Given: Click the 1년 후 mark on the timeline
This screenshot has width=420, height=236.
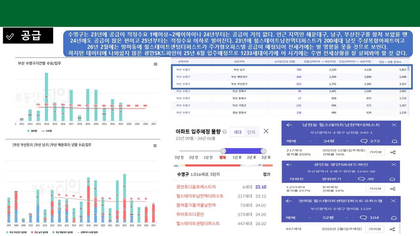Looking at the screenshot, I should (237, 157).
